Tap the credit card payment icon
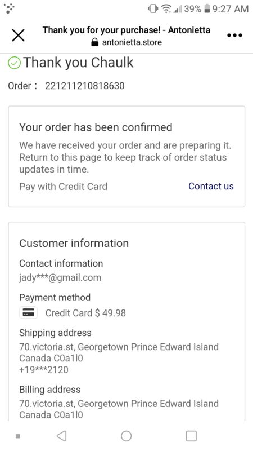The width and height of the screenshot is (253, 451). 29,312
